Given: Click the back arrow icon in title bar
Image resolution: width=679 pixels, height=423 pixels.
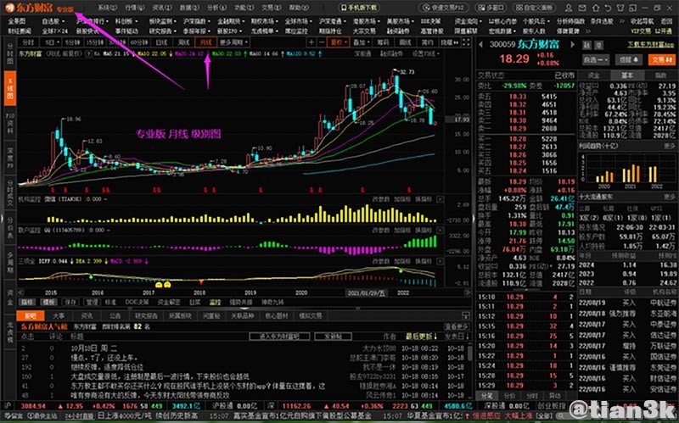Looking at the screenshot, I should pyautogui.click(x=608, y=8).
